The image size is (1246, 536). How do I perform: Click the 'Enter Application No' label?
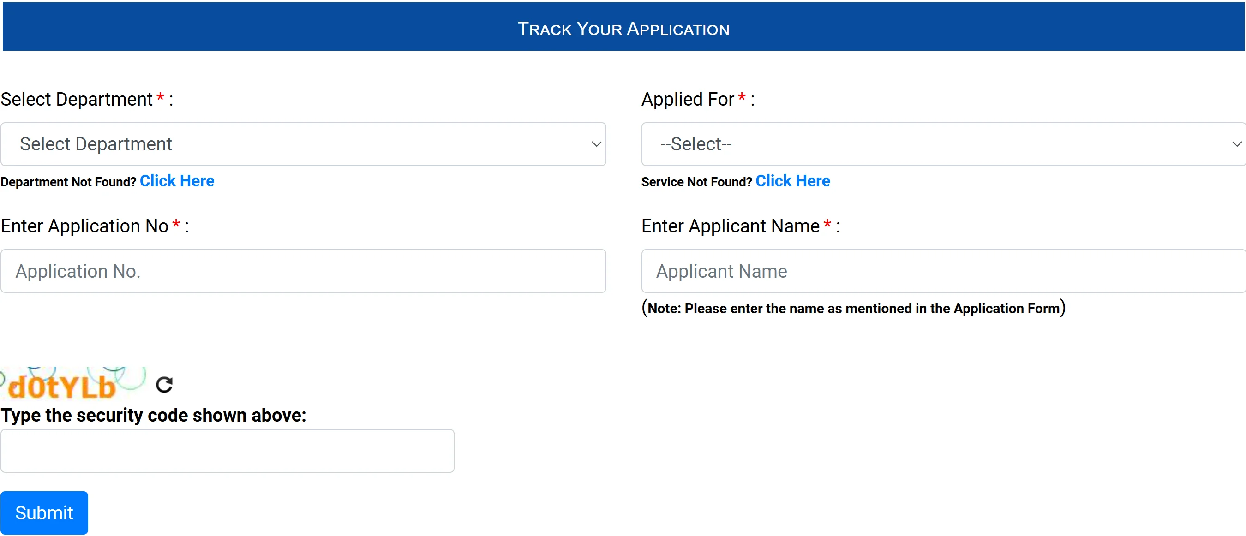point(84,226)
